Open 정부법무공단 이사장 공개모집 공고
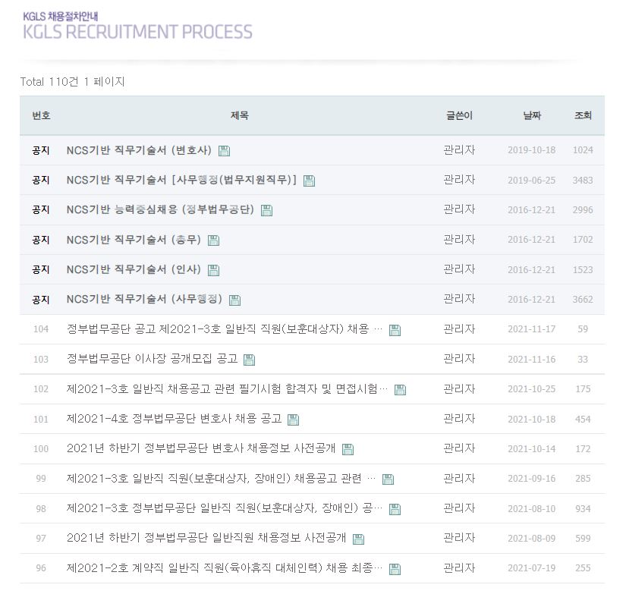The image size is (626, 591). coord(152,359)
